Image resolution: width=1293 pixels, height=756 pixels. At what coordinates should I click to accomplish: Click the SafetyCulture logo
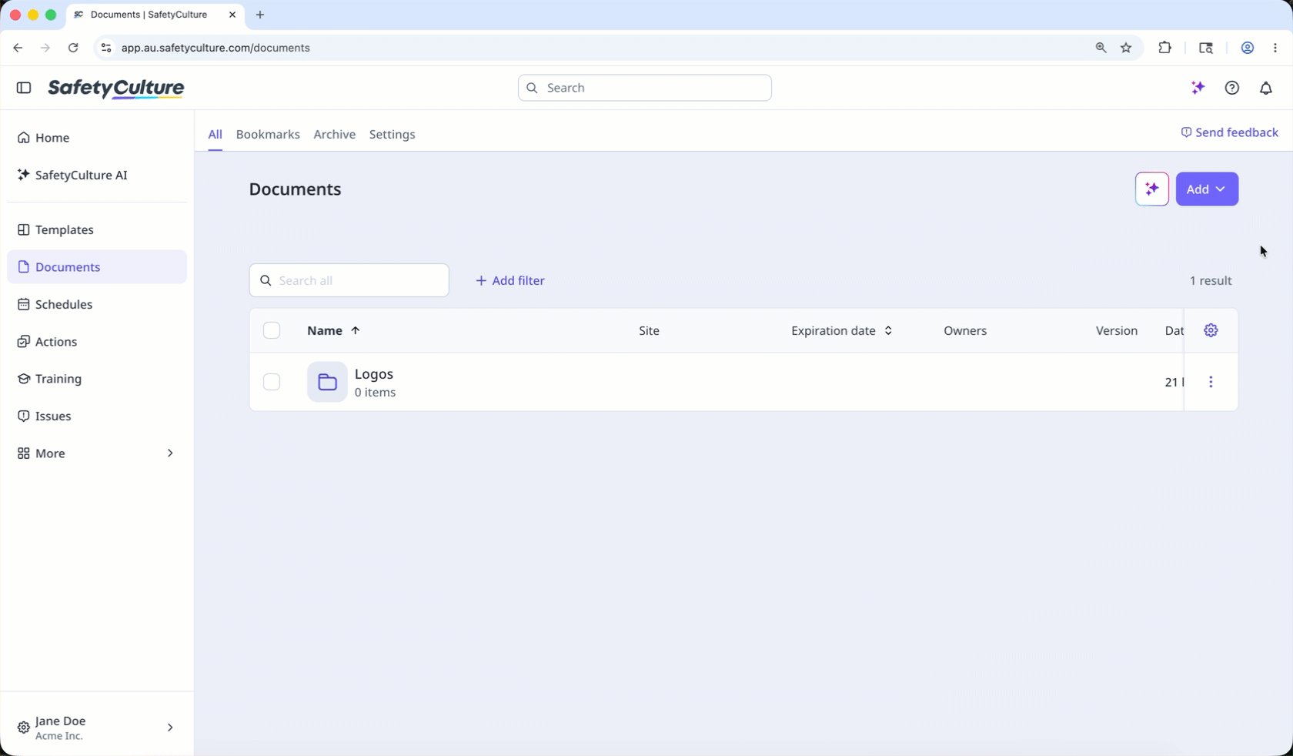116,89
